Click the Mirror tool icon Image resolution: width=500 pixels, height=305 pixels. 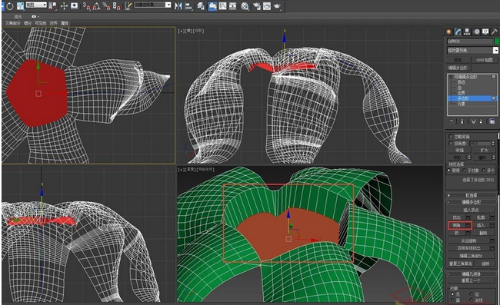click(x=178, y=5)
